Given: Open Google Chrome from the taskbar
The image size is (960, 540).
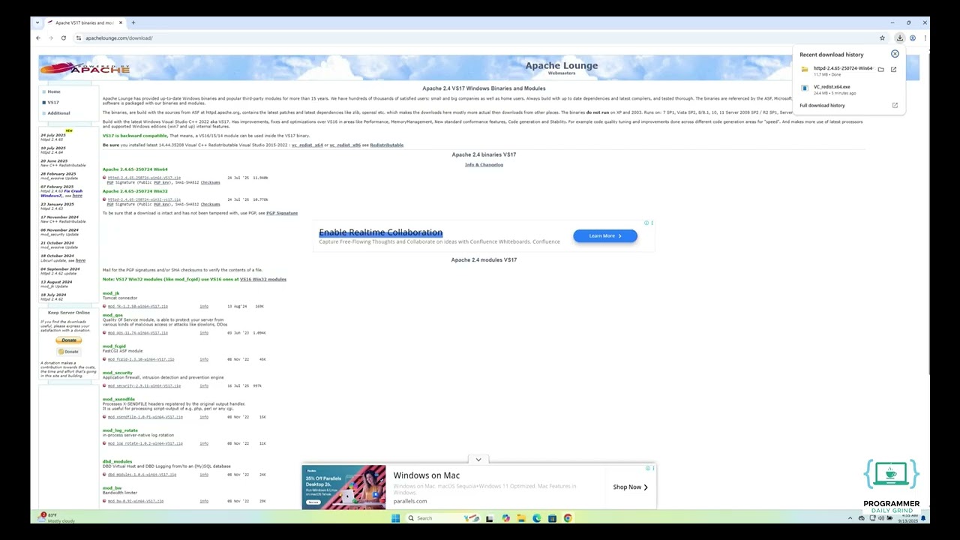Looking at the screenshot, I should tap(568, 518).
